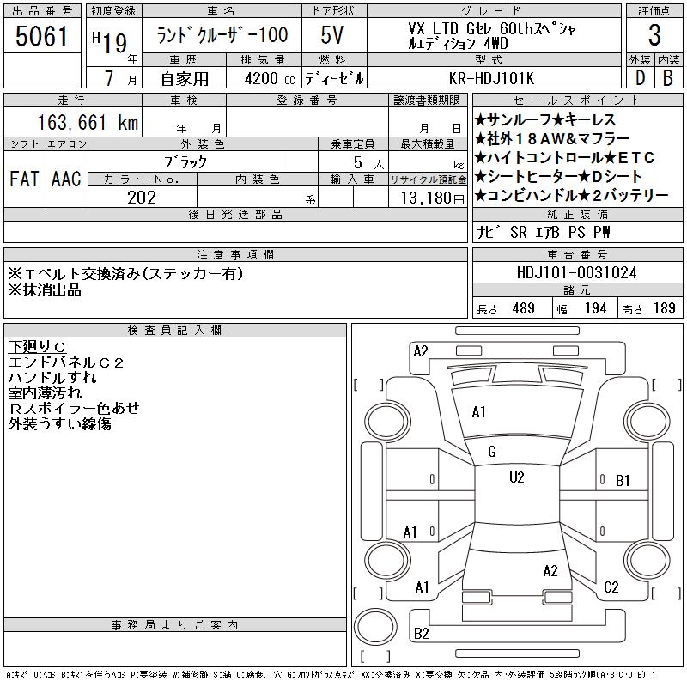Select the 注意事項欄 section header
Viewport: 687px width, 687px height.
(235, 254)
